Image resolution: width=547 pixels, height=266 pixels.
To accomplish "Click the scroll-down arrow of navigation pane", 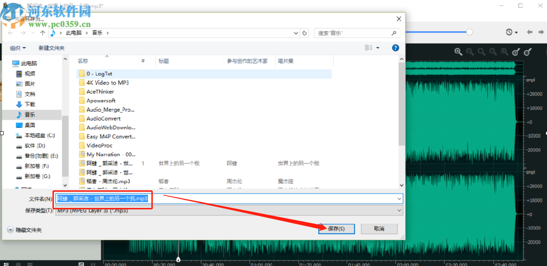I will coord(65,186).
